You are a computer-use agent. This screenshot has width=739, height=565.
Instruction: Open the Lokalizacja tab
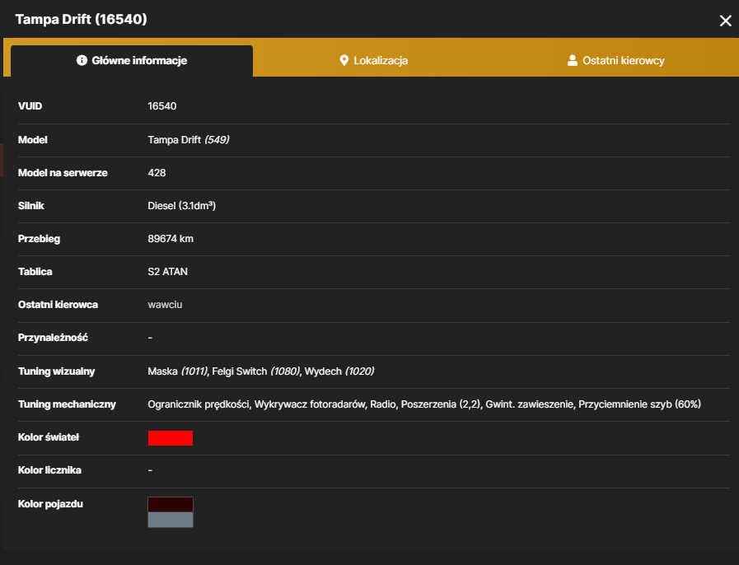374,61
